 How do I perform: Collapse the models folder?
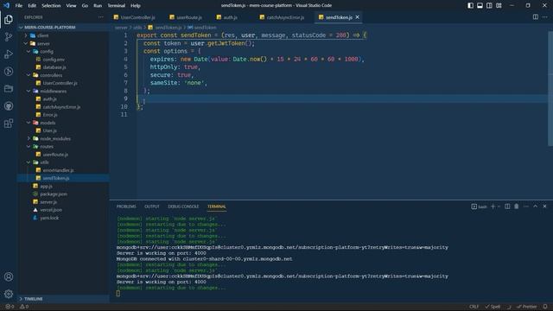63,123
